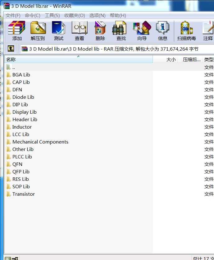The width and height of the screenshot is (214, 260).
Task: Open the 工具(S) menu
Action: [x=52, y=16]
